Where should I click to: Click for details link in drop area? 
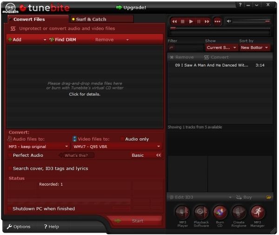tap(85, 94)
